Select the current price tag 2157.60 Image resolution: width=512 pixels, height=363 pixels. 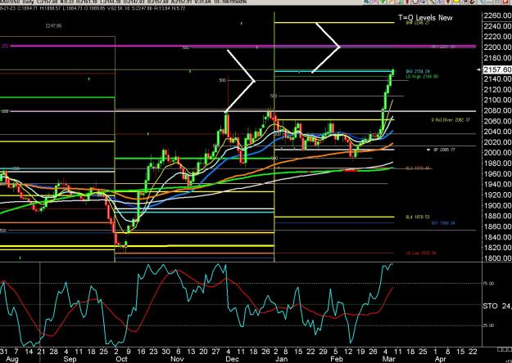497,69
